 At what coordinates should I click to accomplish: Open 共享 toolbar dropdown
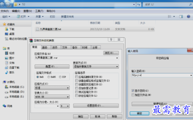click(x=40, y=17)
